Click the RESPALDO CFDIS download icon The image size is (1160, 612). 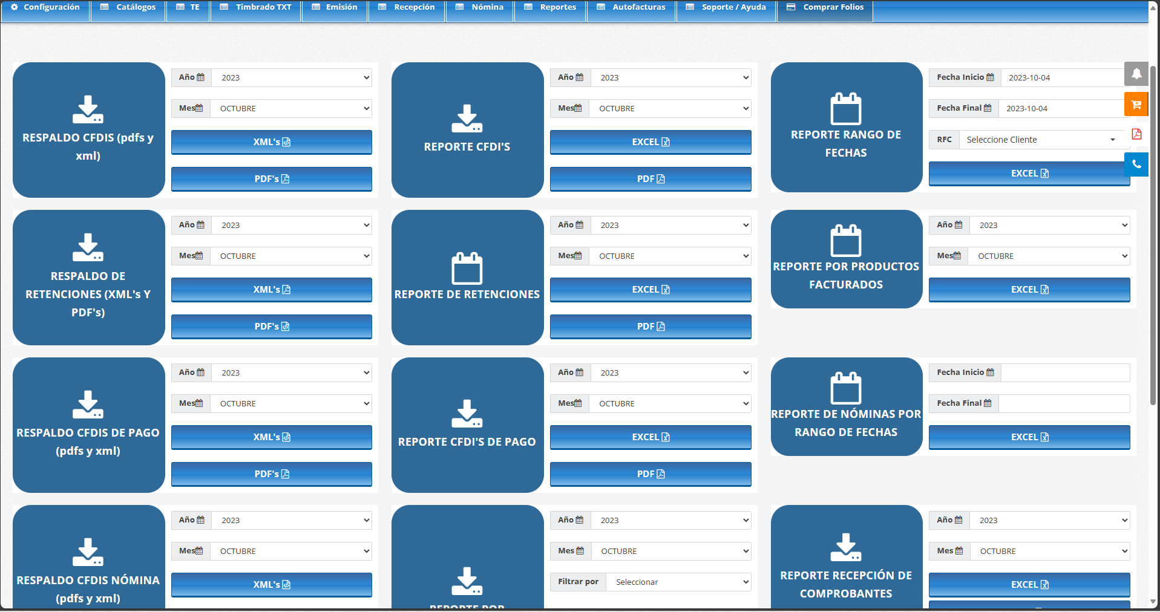(88, 109)
